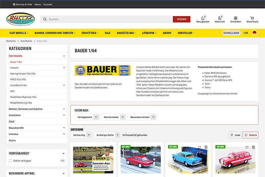
Task: Open the LITERATUR nav menu
Action: click(x=149, y=33)
